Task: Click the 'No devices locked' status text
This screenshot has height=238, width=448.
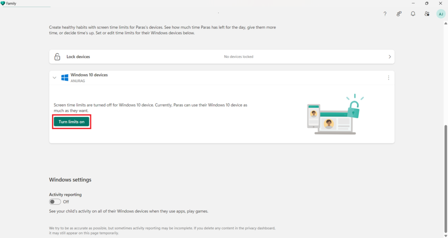Action: pos(238,56)
